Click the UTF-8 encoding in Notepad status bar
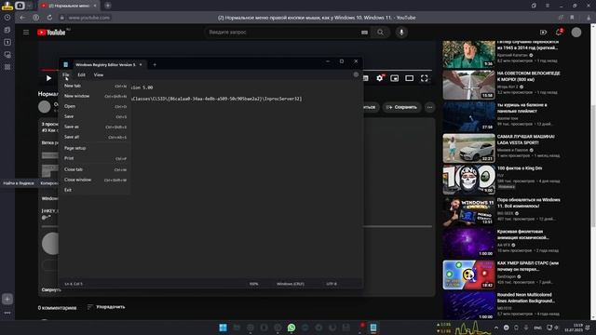The width and height of the screenshot is (596, 335). pos(332,284)
